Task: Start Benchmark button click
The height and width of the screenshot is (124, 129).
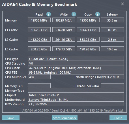Action: [x=64, y=118]
